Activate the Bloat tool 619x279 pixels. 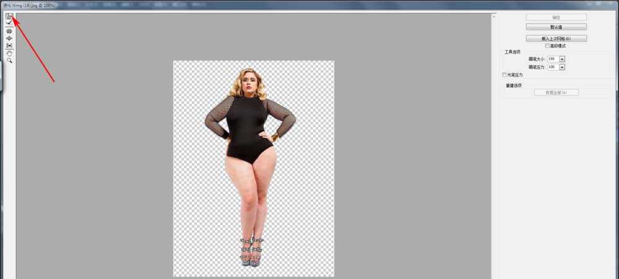pos(9,38)
